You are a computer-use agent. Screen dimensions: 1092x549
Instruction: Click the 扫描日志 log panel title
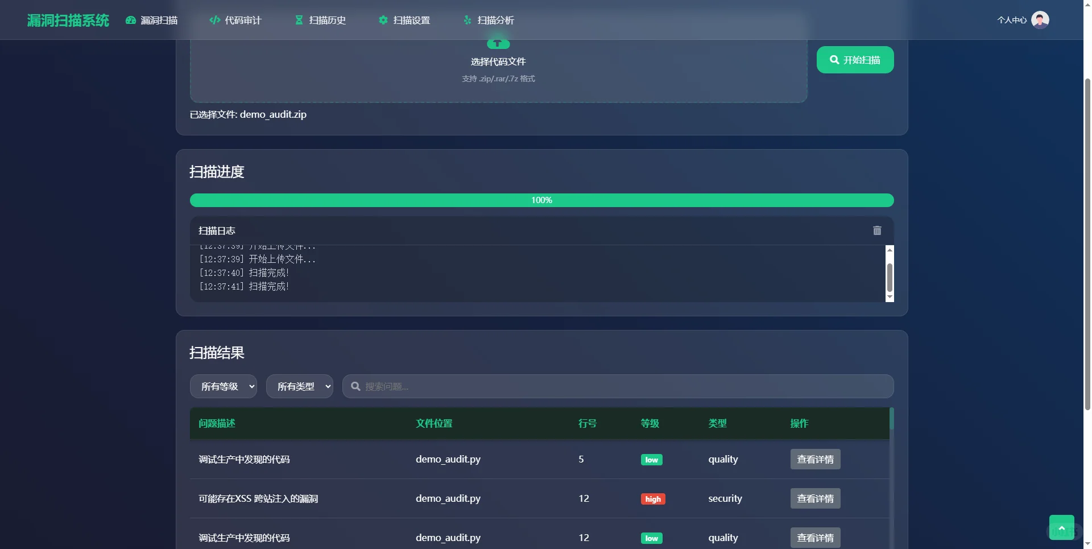(217, 230)
